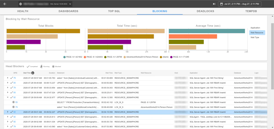Open blocked SPID 79 link under SPID 92
The image size is (274, 129).
click(17, 107)
